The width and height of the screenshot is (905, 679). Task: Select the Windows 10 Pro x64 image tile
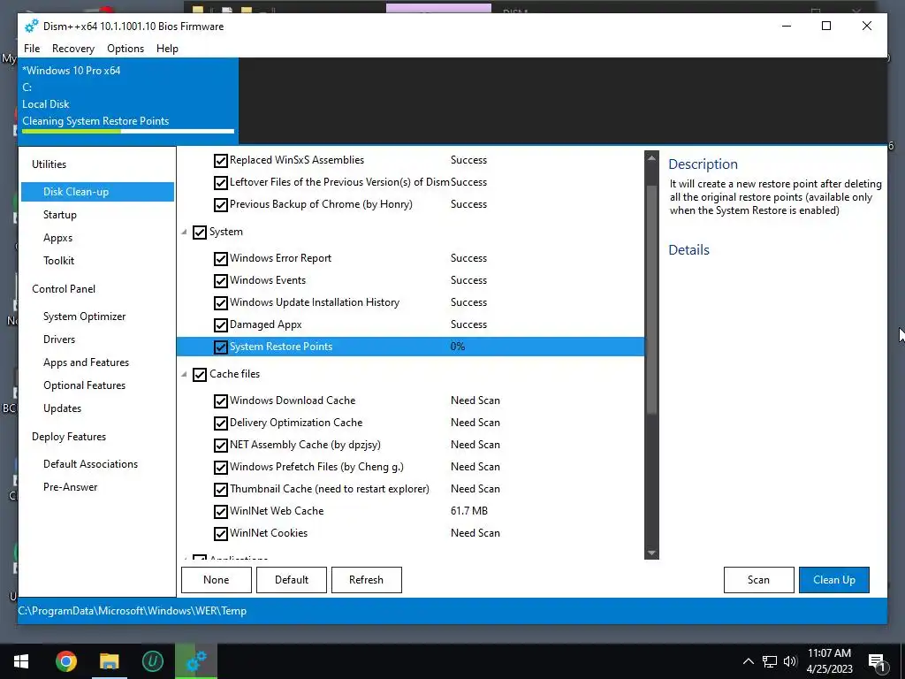click(128, 100)
